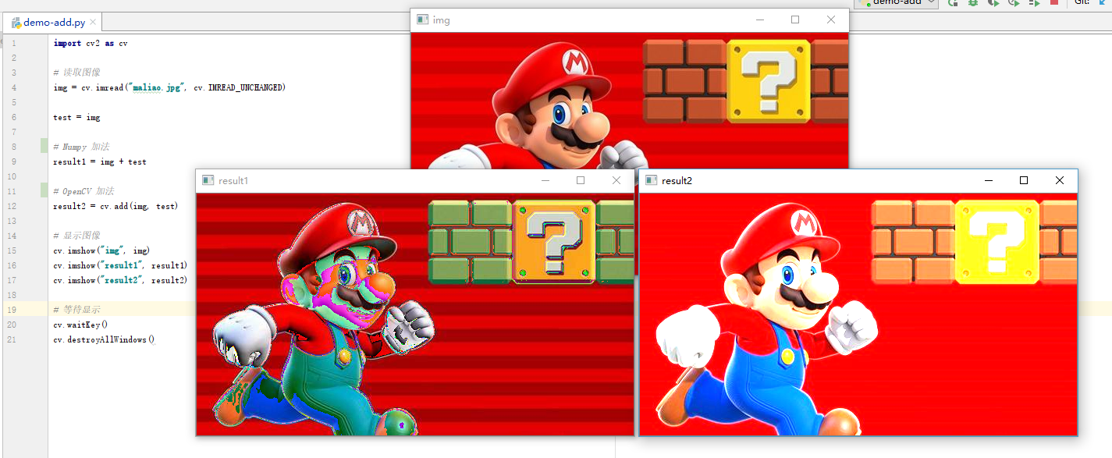Click gutter line number 4
The image size is (1112, 458).
coord(13,87)
